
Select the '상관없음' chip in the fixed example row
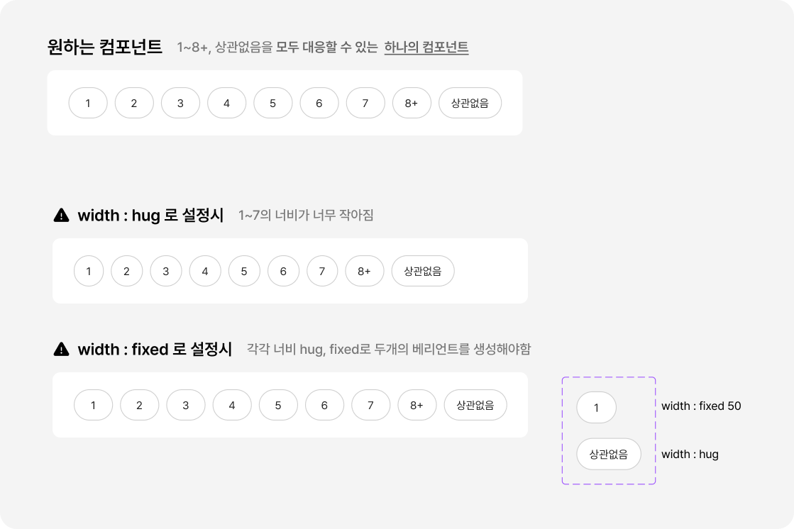tap(475, 405)
